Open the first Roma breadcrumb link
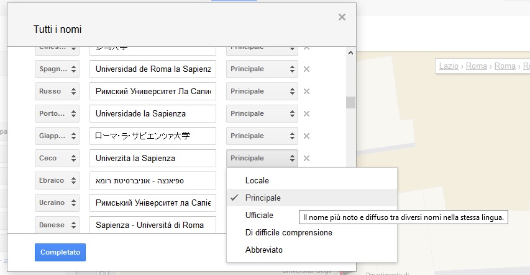The height and width of the screenshot is (275, 530). coord(477,66)
